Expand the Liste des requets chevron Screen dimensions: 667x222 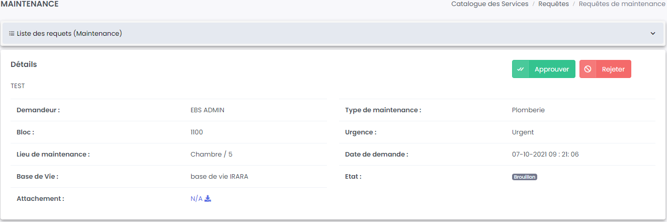pyautogui.click(x=653, y=34)
